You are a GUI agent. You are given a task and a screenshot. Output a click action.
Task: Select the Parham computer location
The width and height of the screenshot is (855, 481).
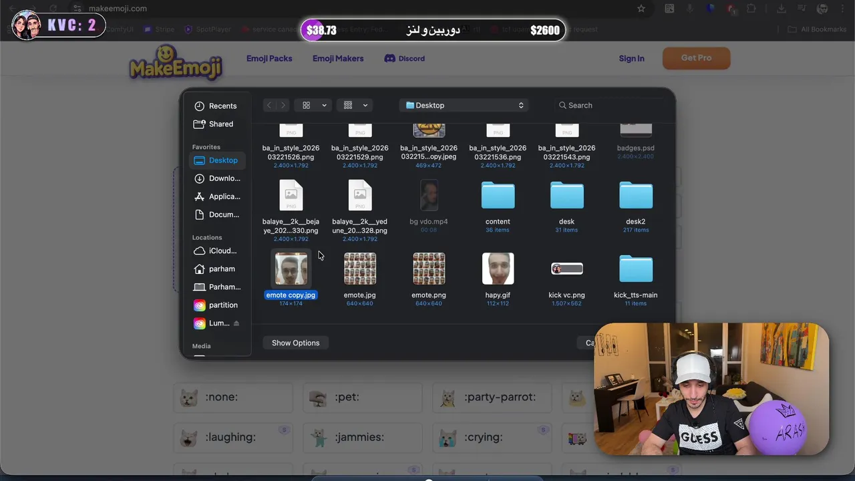216,287
